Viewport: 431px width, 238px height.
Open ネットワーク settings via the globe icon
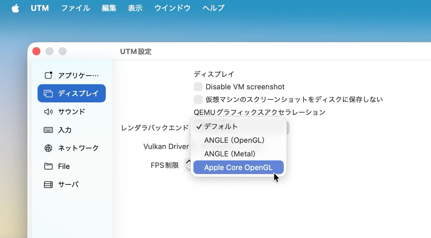point(48,148)
